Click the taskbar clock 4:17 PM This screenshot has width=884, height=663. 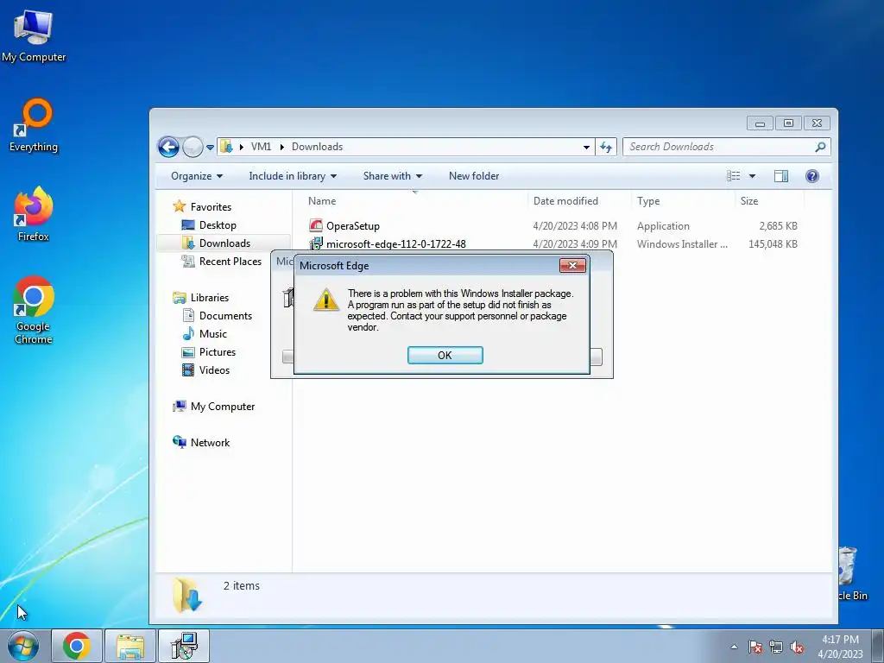click(x=840, y=640)
